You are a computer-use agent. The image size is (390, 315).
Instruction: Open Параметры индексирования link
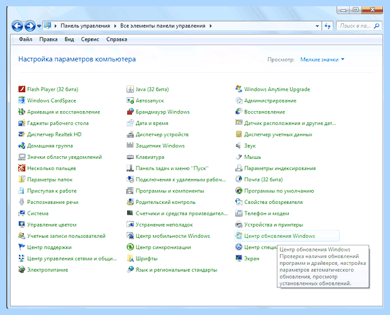tap(280, 168)
